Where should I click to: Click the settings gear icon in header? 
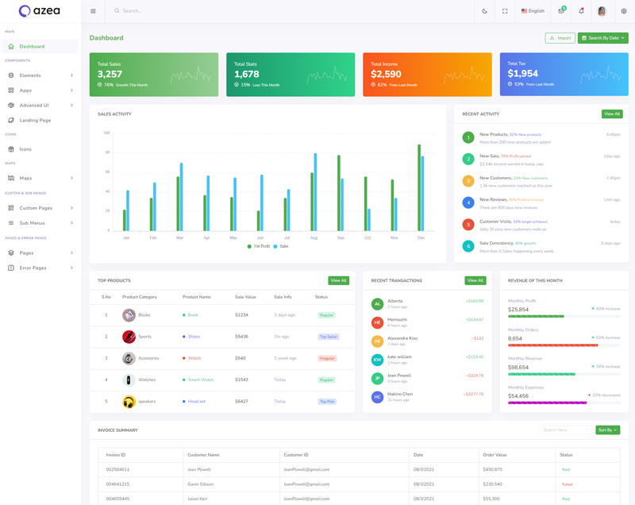pyautogui.click(x=624, y=11)
